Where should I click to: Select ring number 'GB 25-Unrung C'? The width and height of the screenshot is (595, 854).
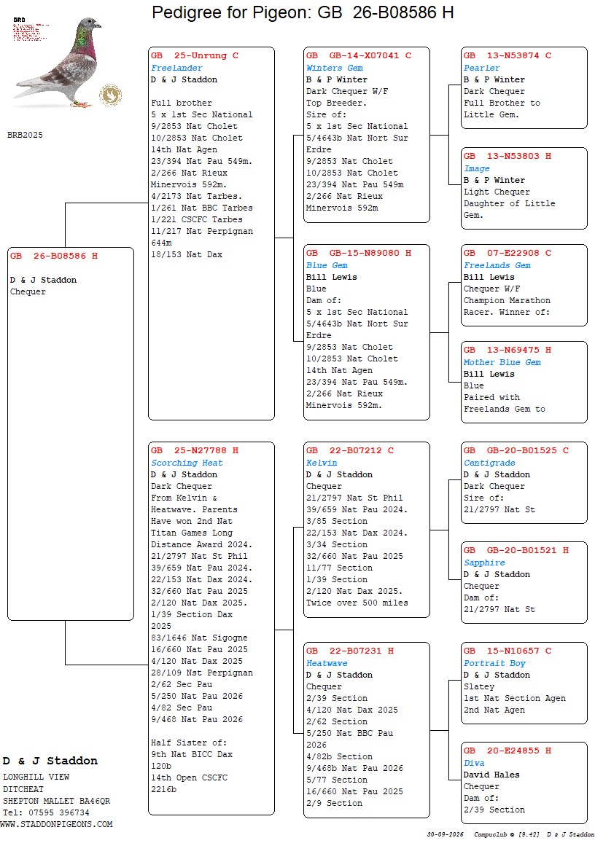[195, 55]
